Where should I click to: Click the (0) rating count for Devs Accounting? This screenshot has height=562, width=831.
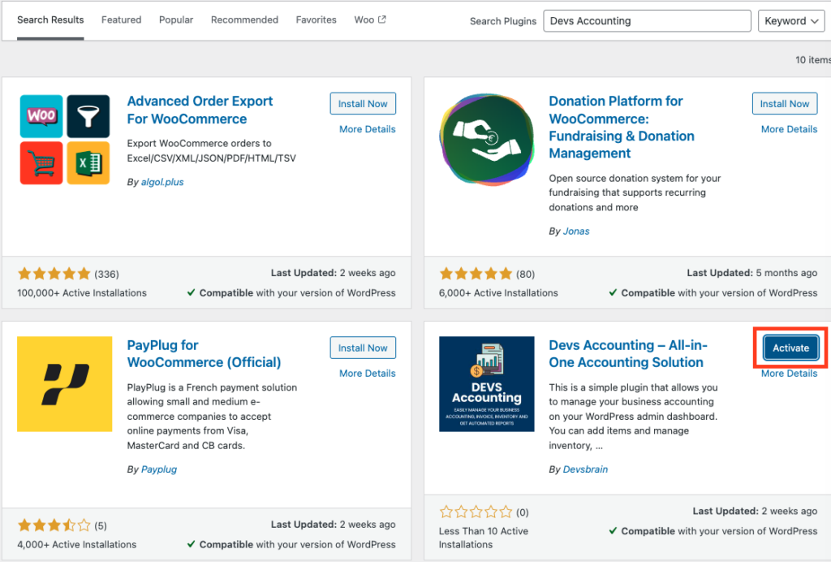[x=523, y=512]
